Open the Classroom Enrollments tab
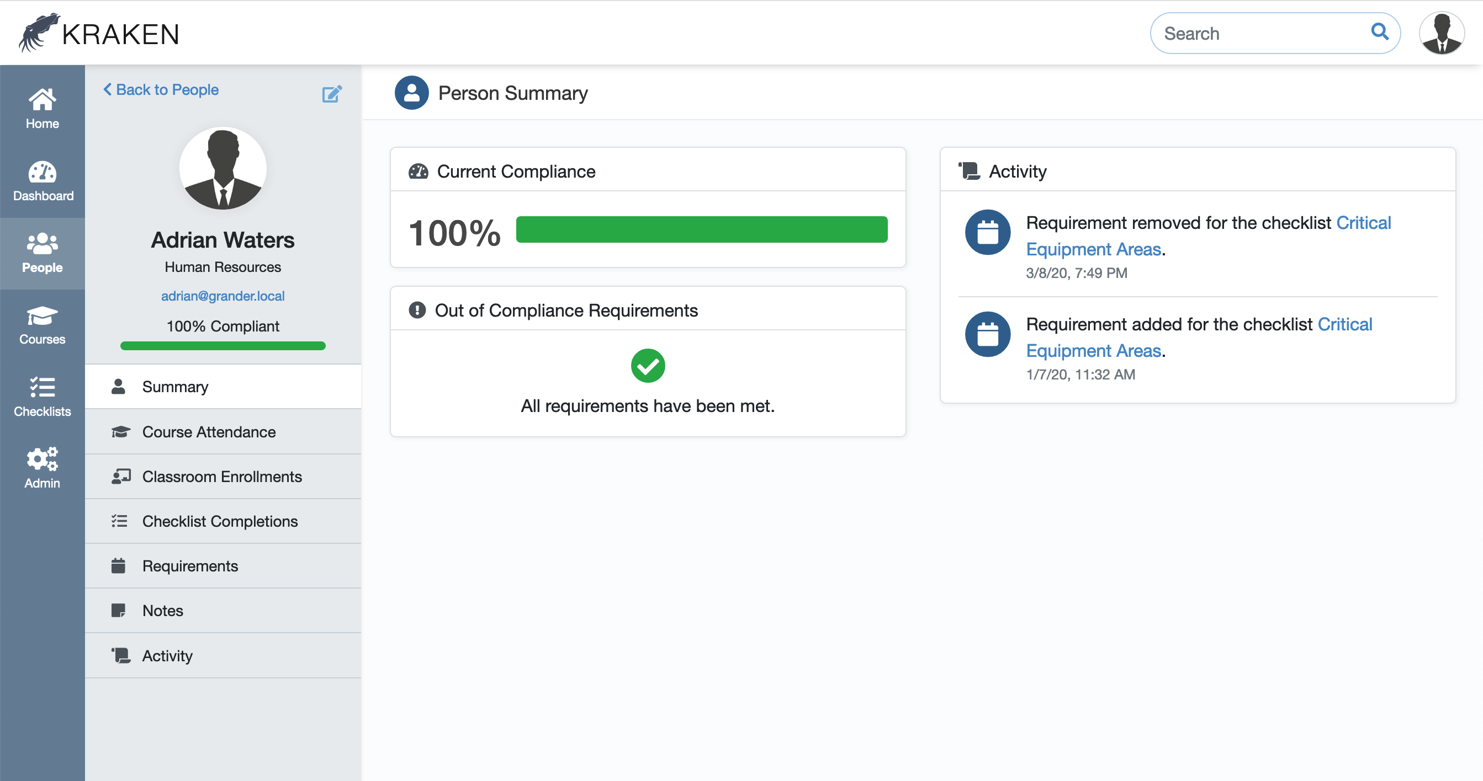The image size is (1483, 781). coord(223,477)
